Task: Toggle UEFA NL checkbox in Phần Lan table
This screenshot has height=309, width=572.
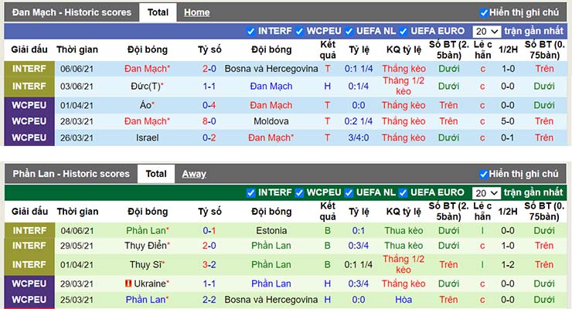Action: (x=349, y=193)
